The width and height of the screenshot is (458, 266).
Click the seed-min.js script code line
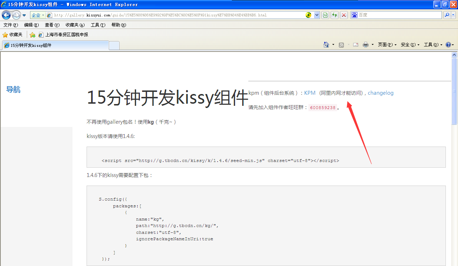click(220, 161)
